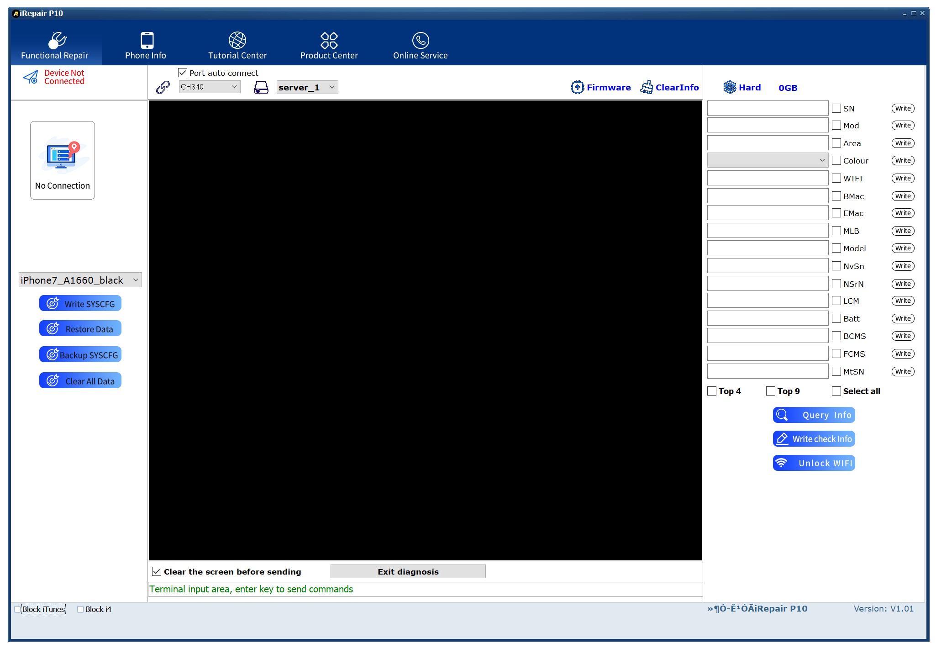Click the Write button for LCM
The image size is (936, 649).
pos(903,301)
